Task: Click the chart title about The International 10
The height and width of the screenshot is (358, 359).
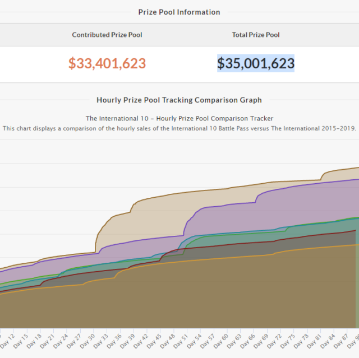Action: (x=179, y=118)
